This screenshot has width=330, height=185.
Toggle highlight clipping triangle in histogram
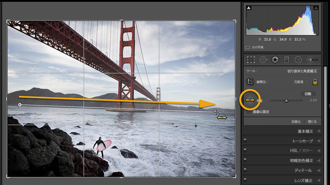click(316, 8)
